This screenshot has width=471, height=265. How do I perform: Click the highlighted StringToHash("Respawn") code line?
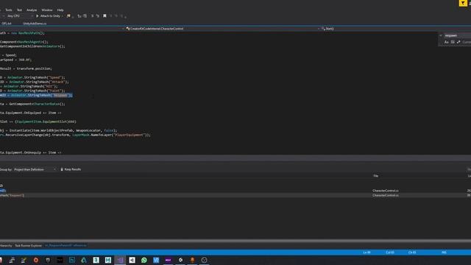36,95
